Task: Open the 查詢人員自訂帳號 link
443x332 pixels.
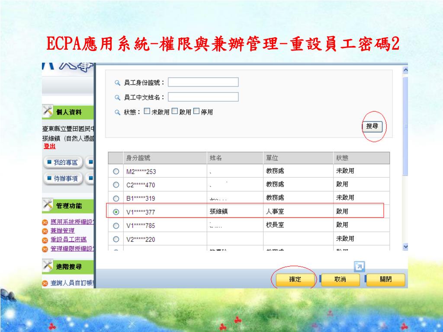Action: coord(72,283)
